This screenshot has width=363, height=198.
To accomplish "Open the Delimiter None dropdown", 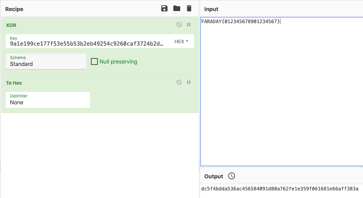I will tap(48, 100).
